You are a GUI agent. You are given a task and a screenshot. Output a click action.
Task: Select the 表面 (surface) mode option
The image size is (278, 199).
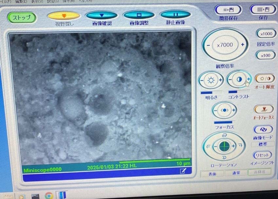212,174
